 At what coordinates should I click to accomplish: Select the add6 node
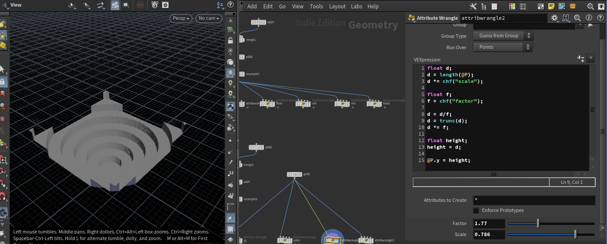[256, 147]
